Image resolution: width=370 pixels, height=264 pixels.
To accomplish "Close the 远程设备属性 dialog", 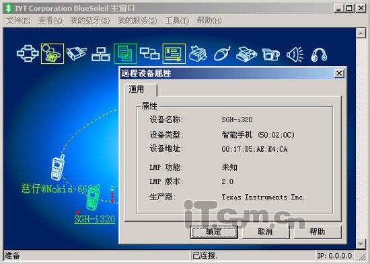I will click(x=339, y=73).
